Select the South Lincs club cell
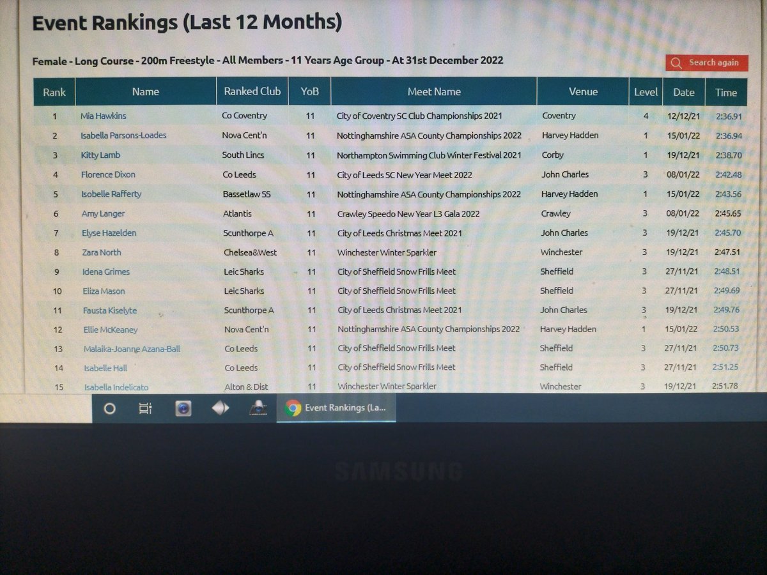 click(243, 155)
